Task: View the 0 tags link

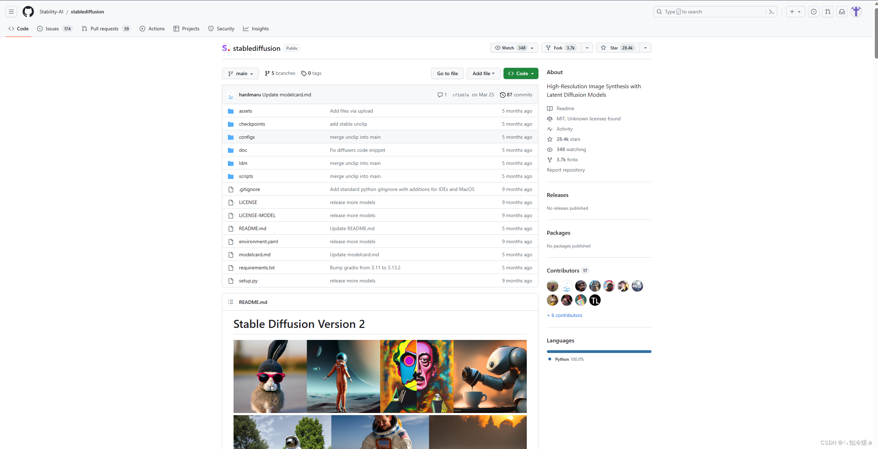Action: (x=311, y=73)
